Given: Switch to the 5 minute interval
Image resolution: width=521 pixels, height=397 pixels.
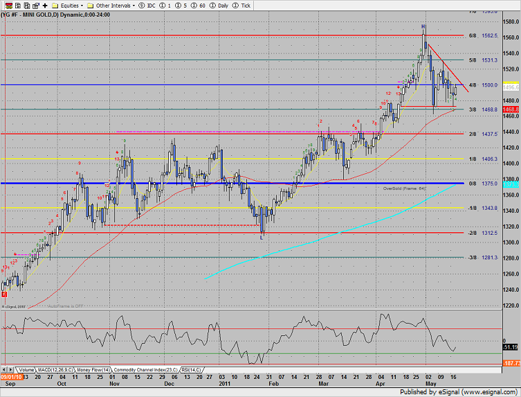Looking at the screenshot, I should (181, 6).
